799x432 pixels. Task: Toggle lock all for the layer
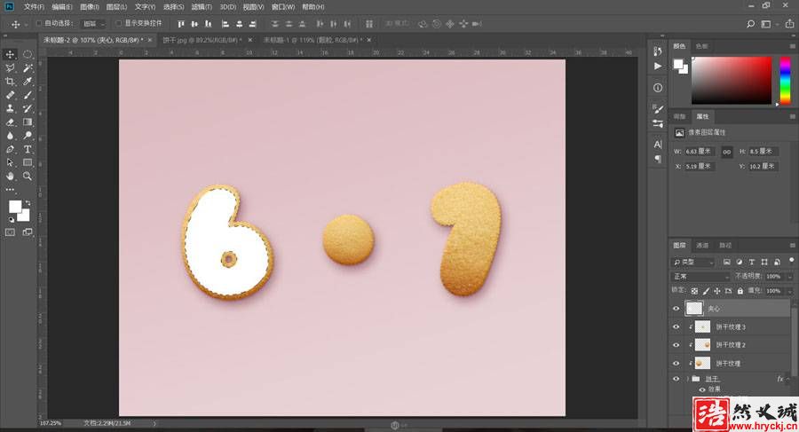tap(740, 291)
